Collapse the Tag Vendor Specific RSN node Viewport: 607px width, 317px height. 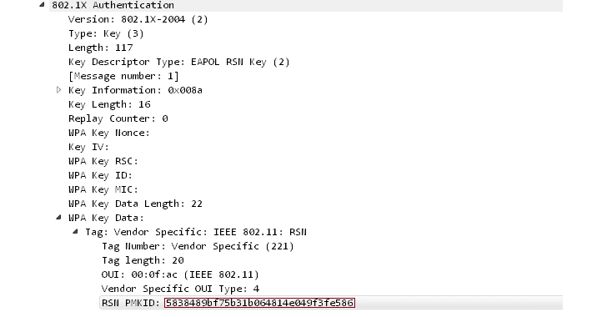76,232
